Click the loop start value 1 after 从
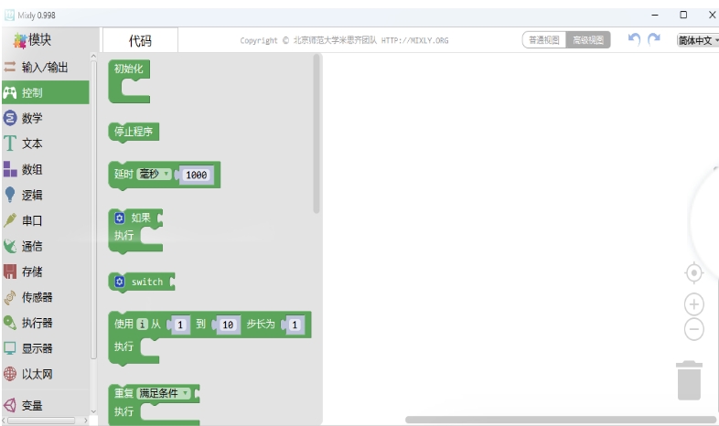719x426 pixels. click(x=180, y=325)
